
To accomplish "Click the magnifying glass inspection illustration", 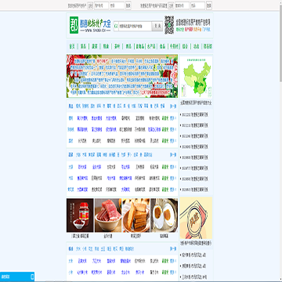I will coord(196,219).
